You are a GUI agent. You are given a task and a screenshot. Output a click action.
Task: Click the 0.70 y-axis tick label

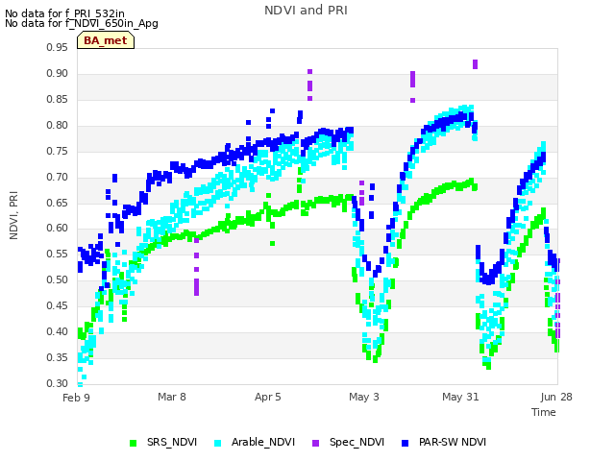[x=58, y=177]
